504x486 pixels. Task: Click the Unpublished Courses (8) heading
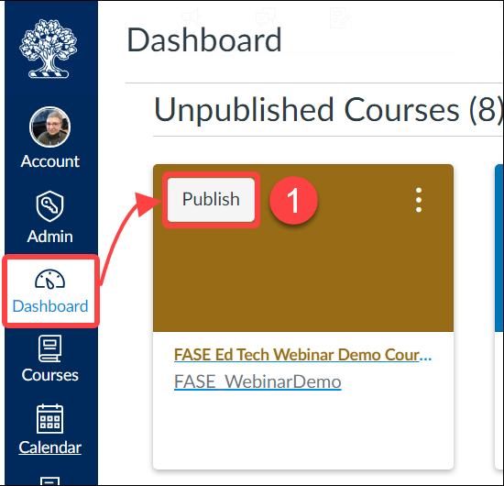(x=328, y=110)
